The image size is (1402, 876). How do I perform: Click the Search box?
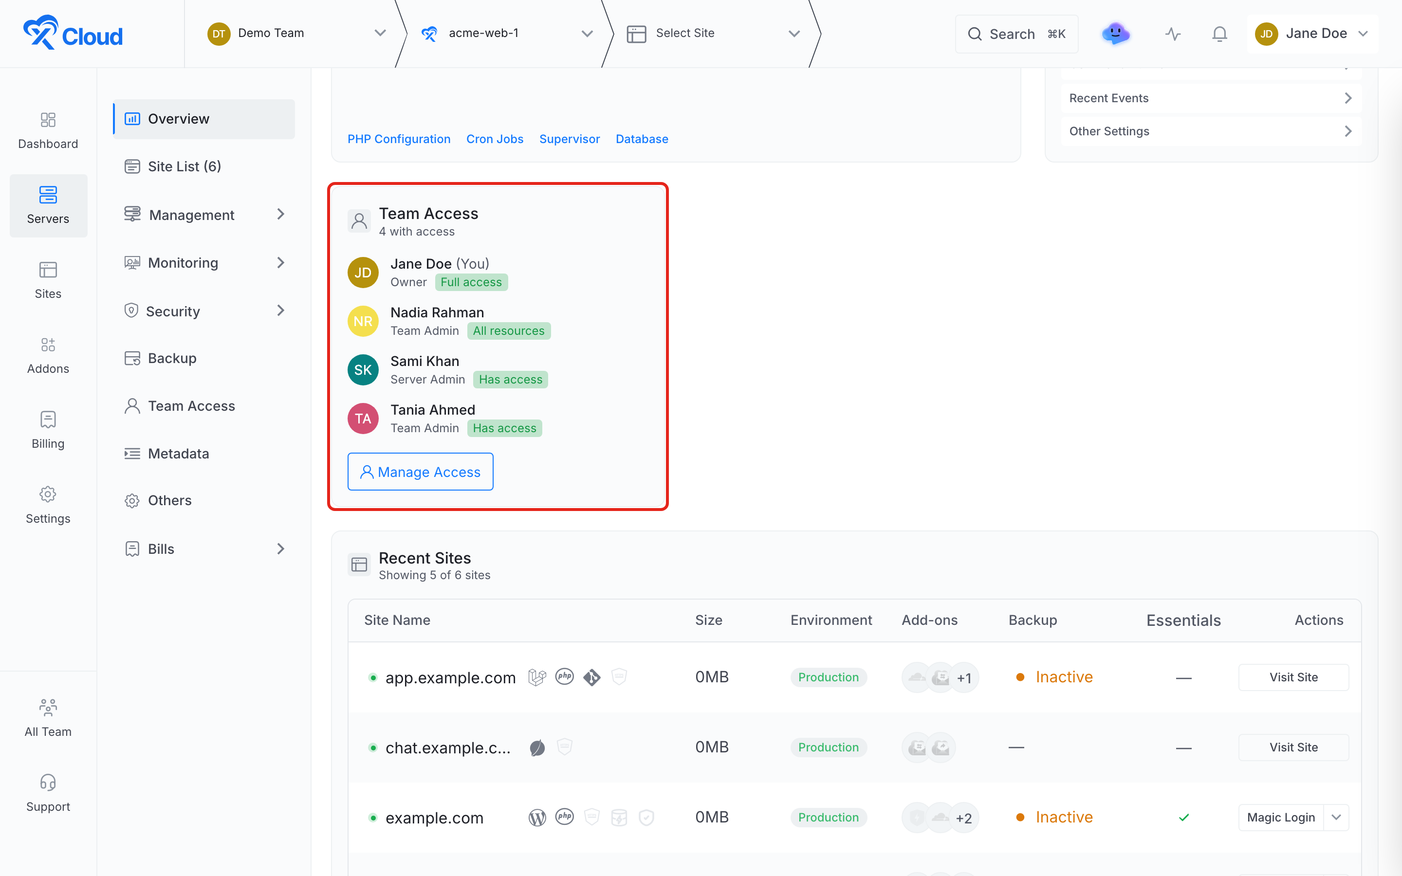(x=1016, y=34)
